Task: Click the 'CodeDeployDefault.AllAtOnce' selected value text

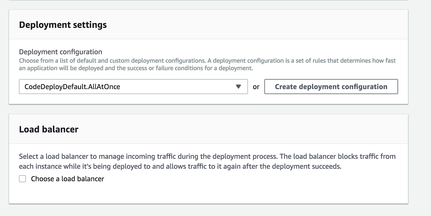Action: click(x=72, y=87)
